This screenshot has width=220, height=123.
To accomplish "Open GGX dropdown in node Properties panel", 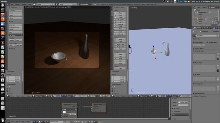I will point(180,115).
